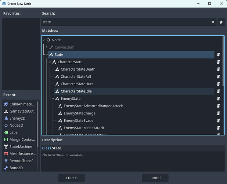This screenshot has width=227, height=184.
Task: Select EnemyState label in tree
Action: [x=71, y=99]
